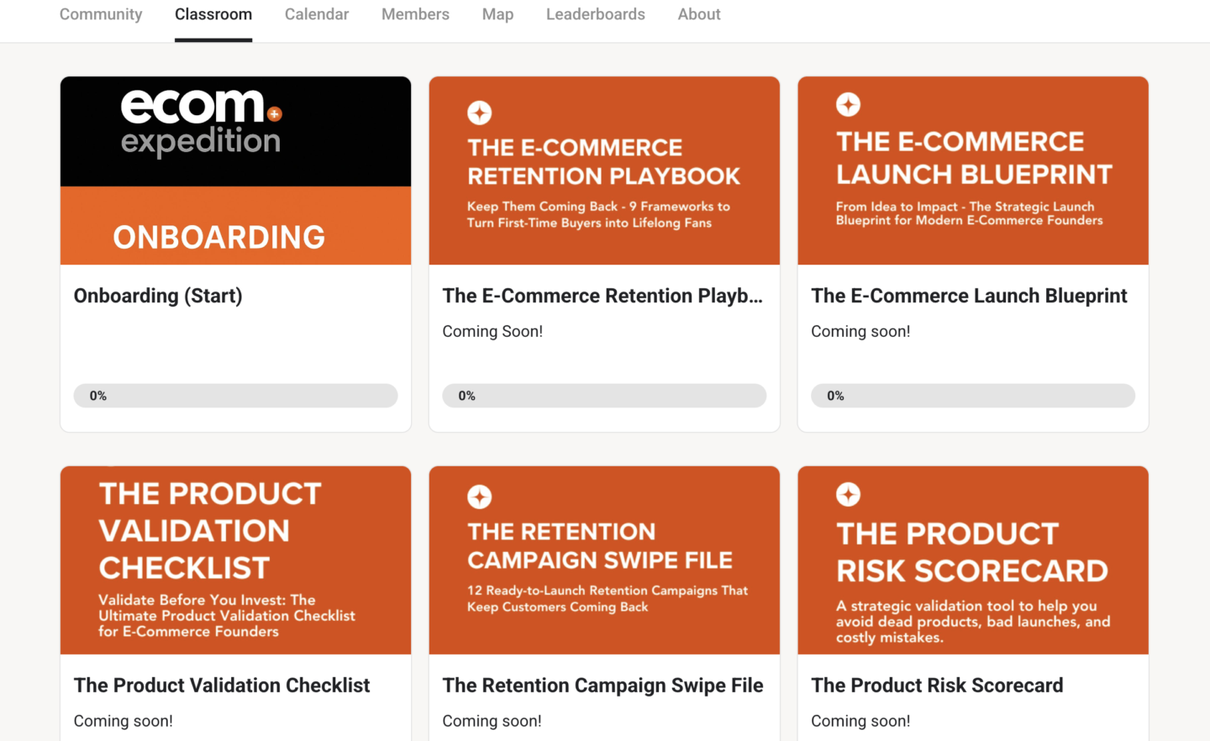
Task: Click the Retention Playbook progress bar
Action: click(x=604, y=396)
